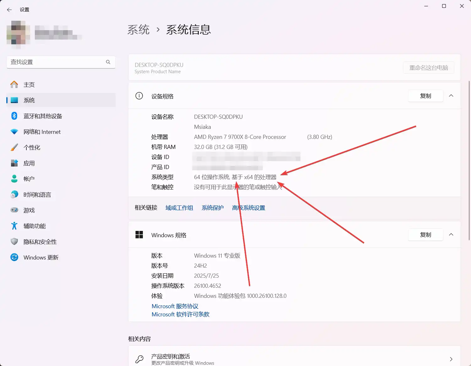
Task: Click the 24H2 version number
Action: 200,265
